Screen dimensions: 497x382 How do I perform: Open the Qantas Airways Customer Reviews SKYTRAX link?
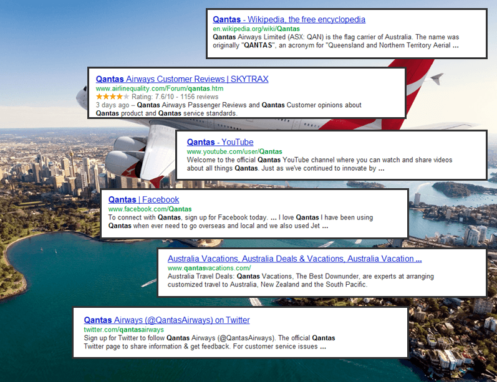coord(182,79)
